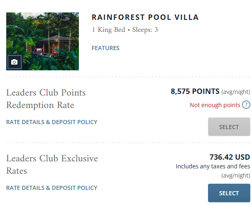252x211 pixels.
Task: Click the hut in the villa photo
Action: tap(53, 45)
